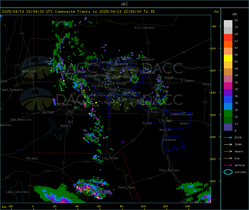The image size is (249, 210).
Task: Click the E_Escorial map label
Action: [102, 95]
